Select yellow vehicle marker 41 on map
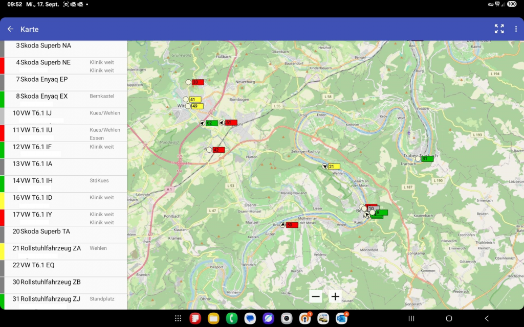524x327 pixels. click(x=195, y=100)
